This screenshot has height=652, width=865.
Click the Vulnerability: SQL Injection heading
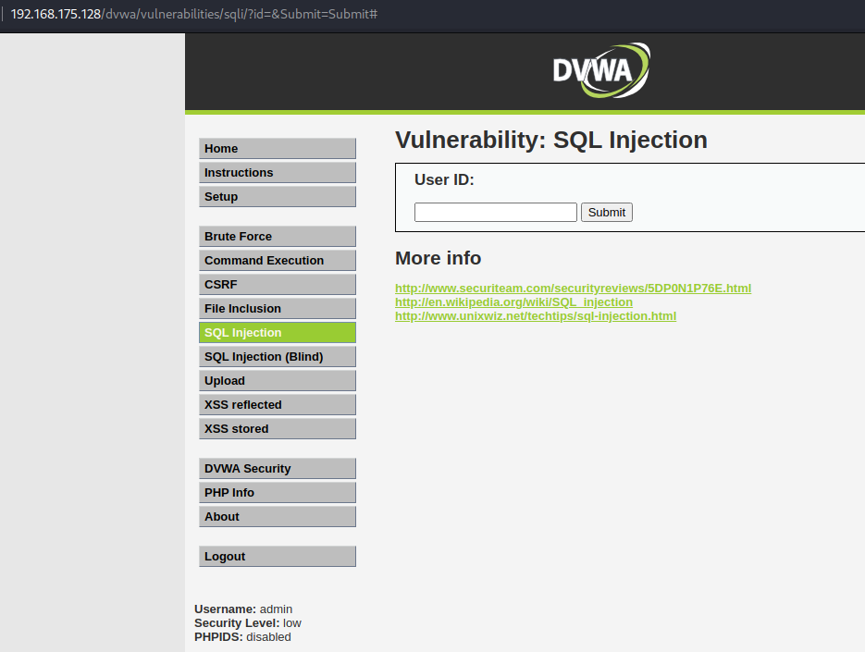coord(551,140)
